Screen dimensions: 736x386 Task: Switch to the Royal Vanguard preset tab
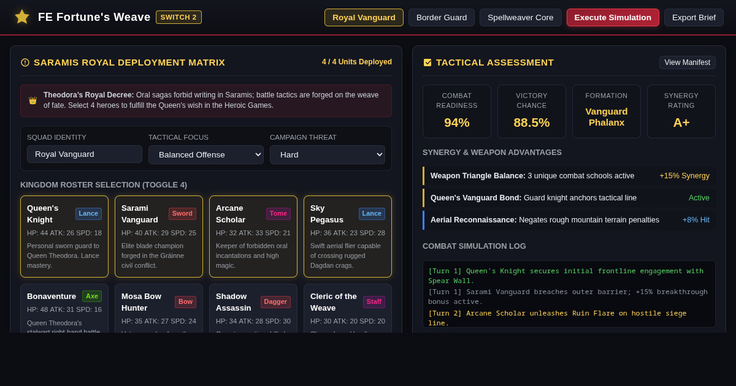pos(364,17)
